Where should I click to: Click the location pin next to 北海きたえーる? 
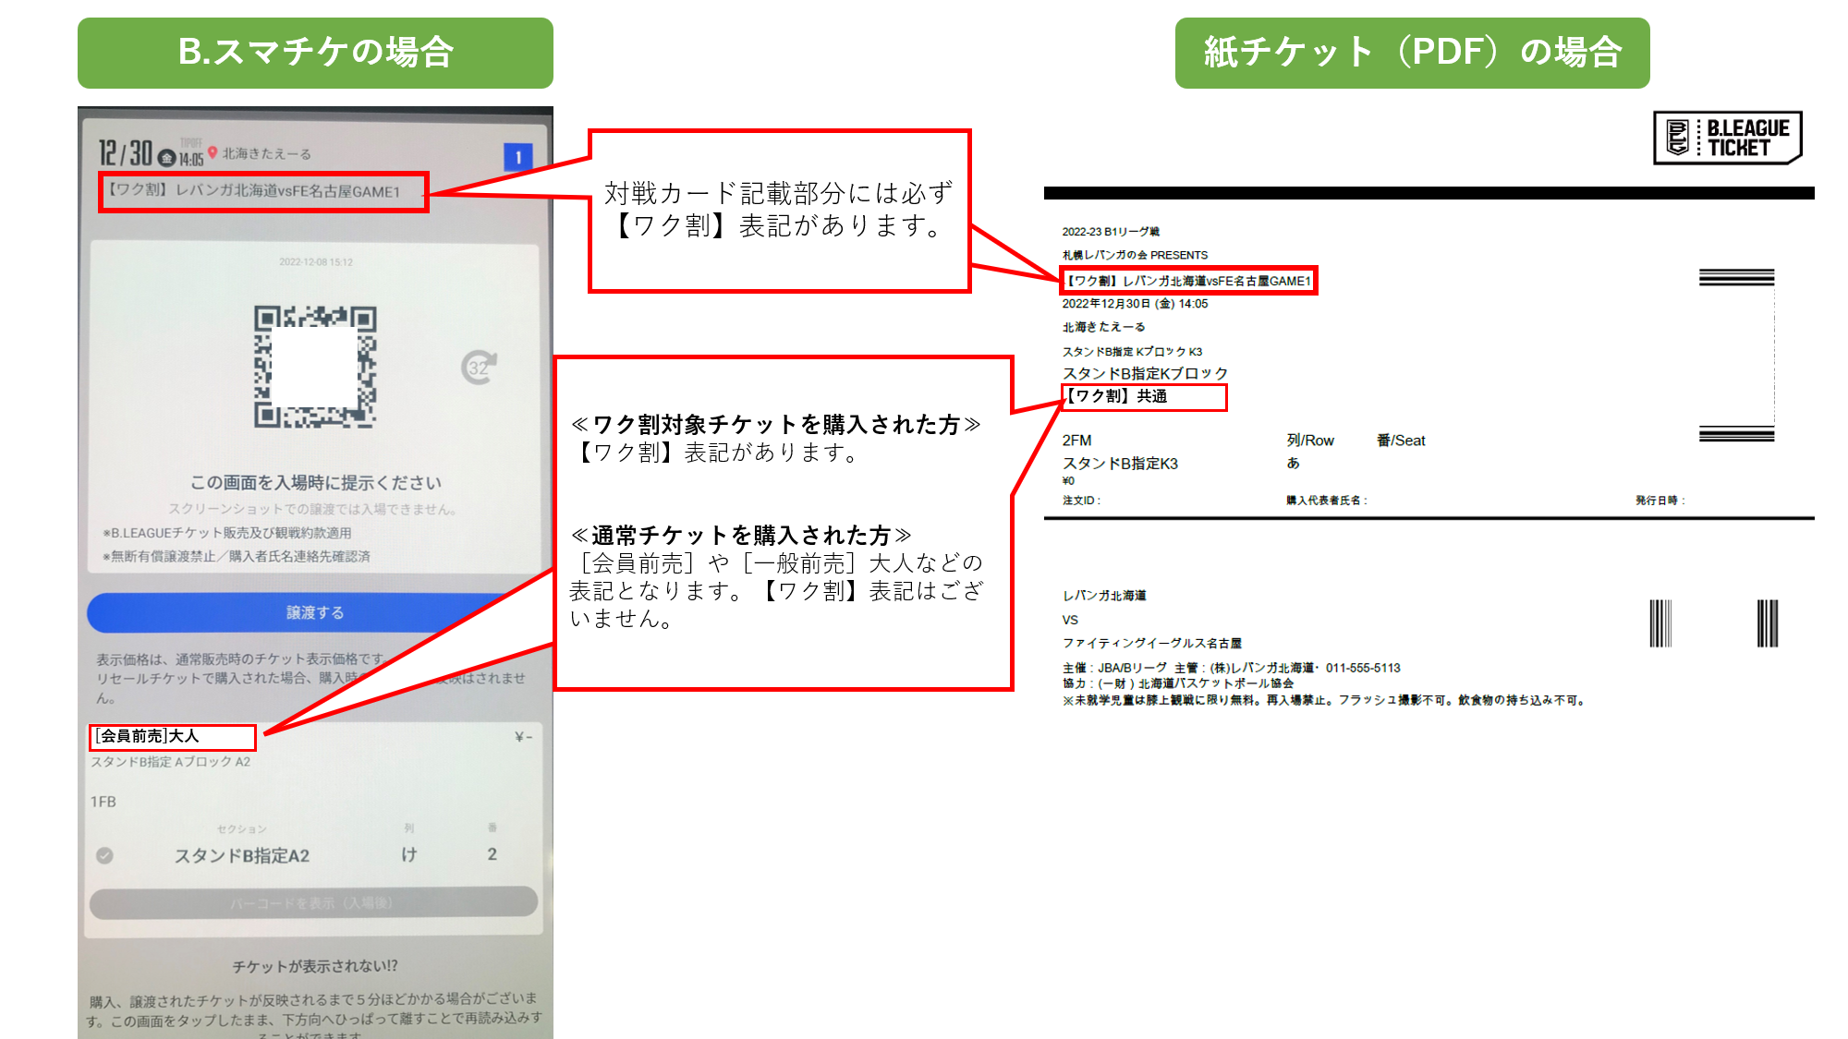(213, 153)
